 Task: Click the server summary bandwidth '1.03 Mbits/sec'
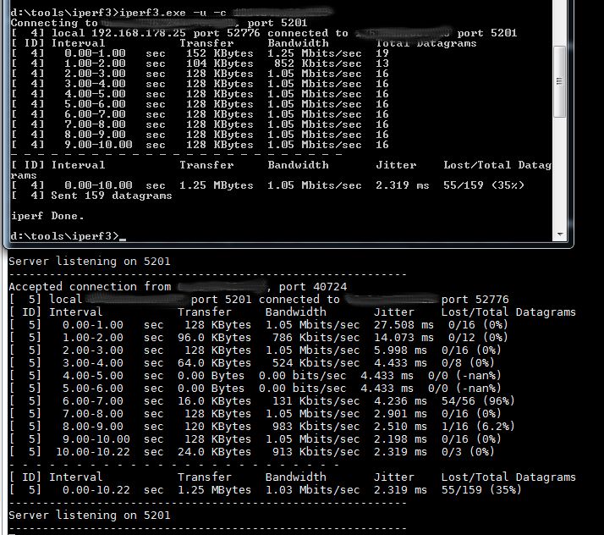coord(312,490)
